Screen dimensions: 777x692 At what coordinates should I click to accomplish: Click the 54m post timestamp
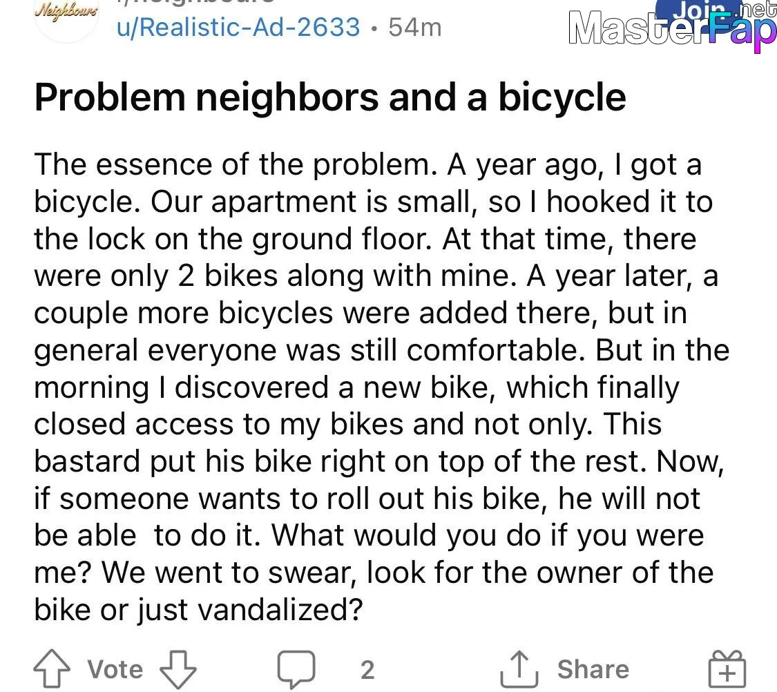[x=414, y=27]
